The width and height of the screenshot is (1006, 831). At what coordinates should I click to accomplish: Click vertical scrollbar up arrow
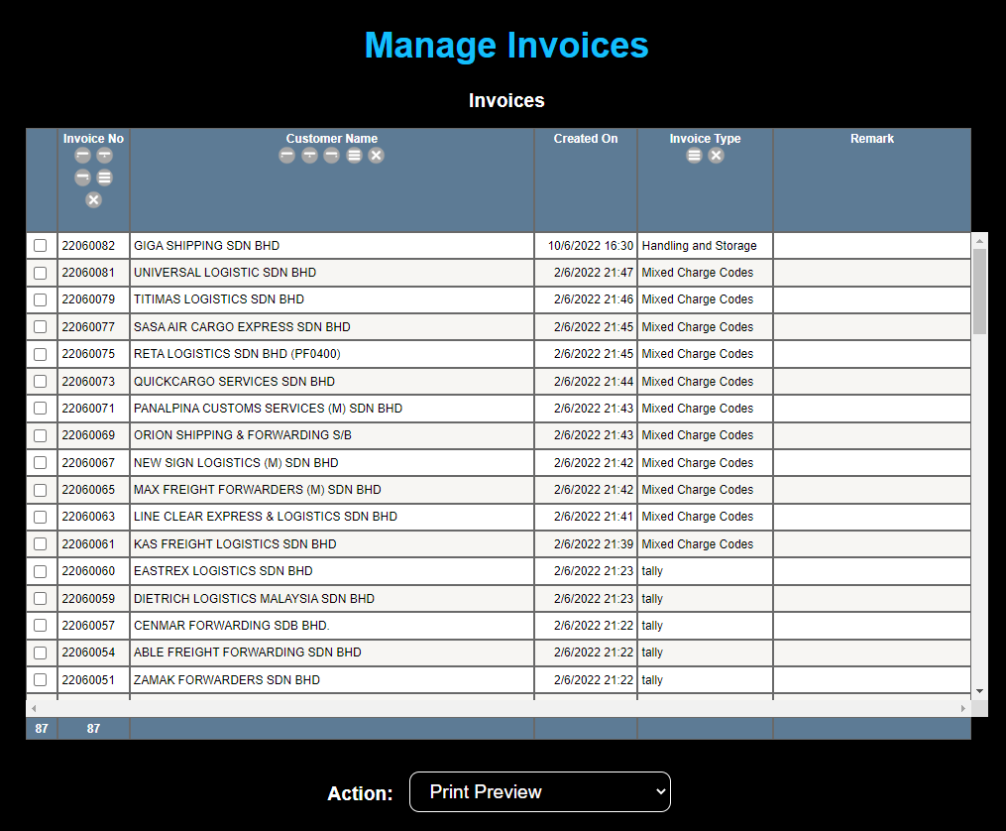pos(979,241)
